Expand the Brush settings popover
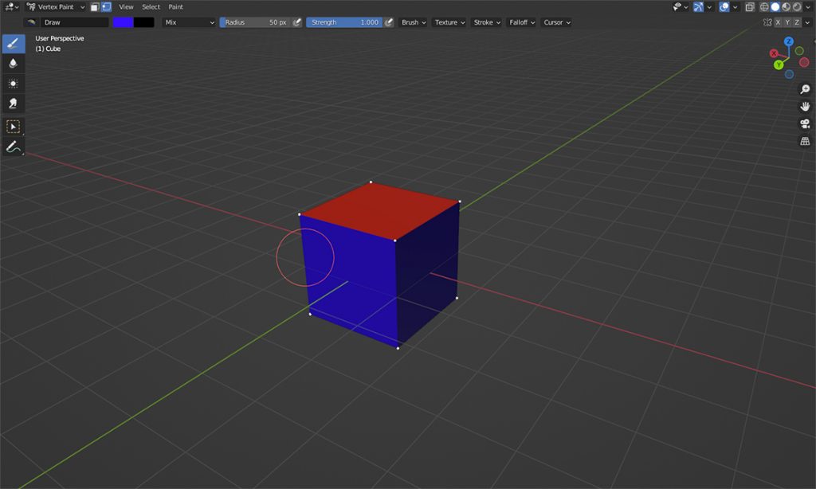 414,22
